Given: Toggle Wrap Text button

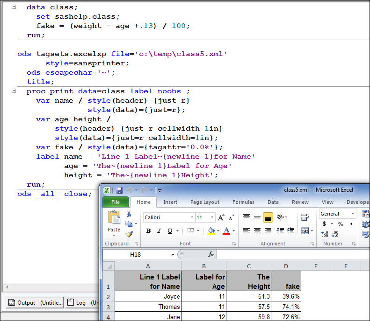Looking at the screenshot, I should coord(305,217).
